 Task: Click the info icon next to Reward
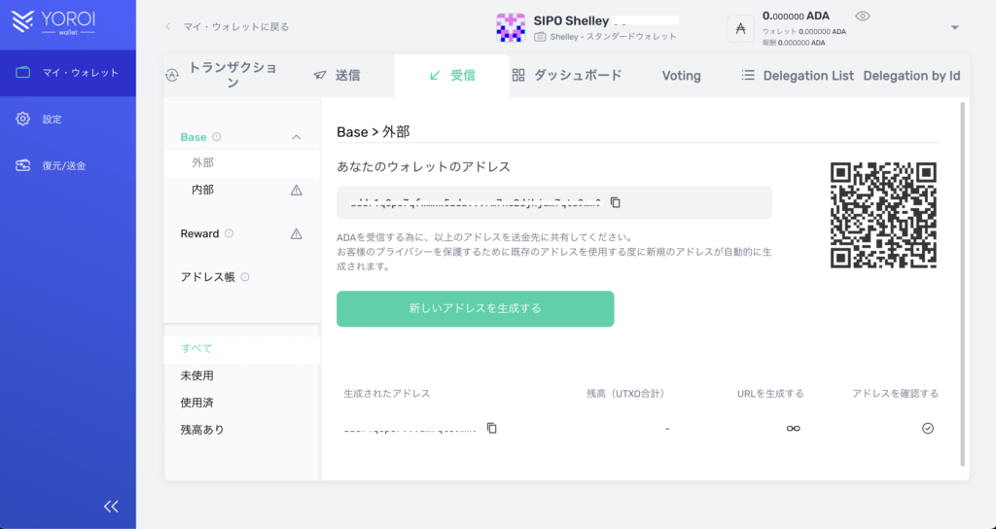pos(230,233)
